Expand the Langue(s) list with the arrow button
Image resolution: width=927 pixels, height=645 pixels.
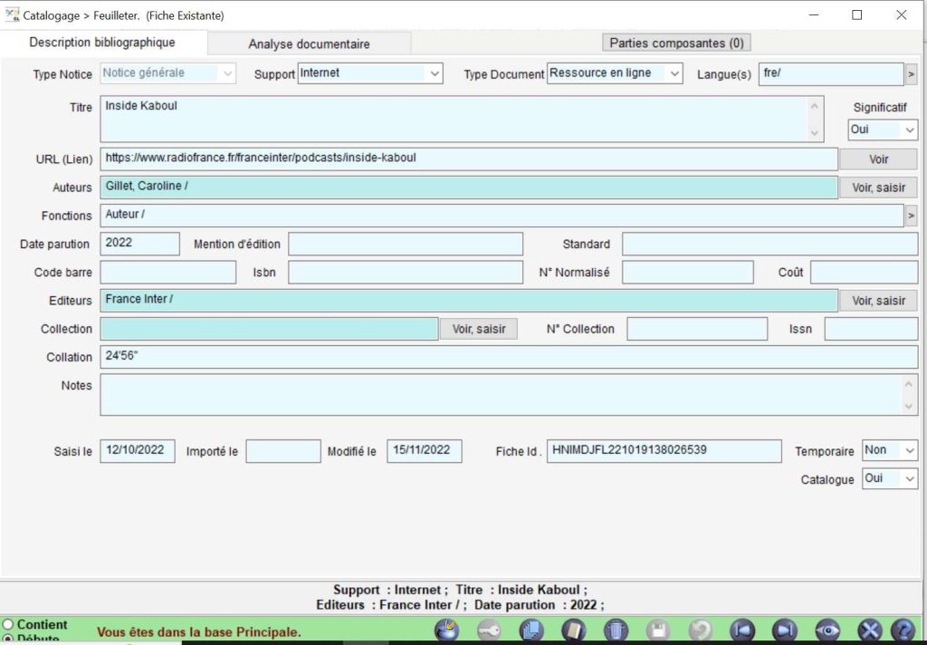click(911, 74)
